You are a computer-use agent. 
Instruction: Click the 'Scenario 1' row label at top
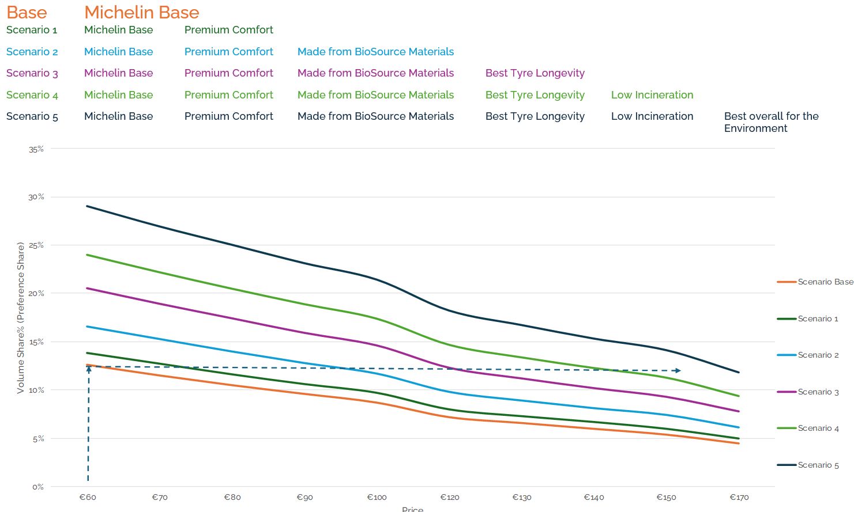(x=32, y=30)
